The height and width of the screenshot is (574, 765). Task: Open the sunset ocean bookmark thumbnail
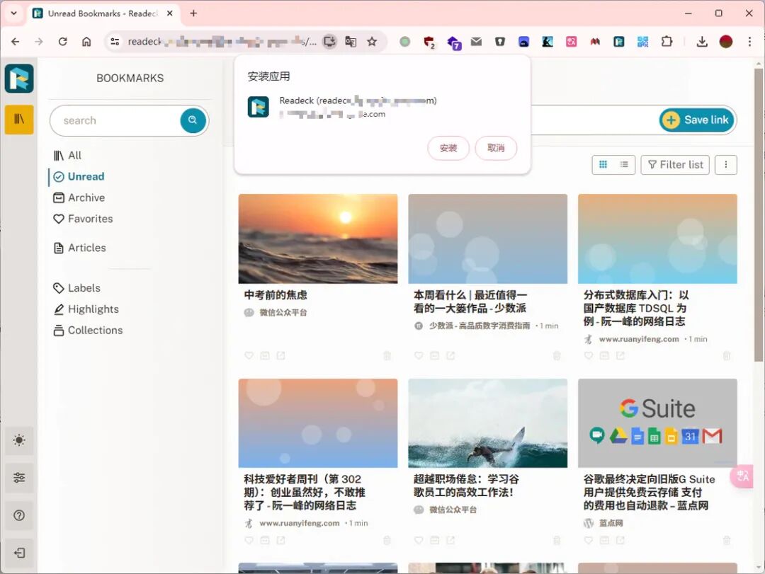coord(318,239)
